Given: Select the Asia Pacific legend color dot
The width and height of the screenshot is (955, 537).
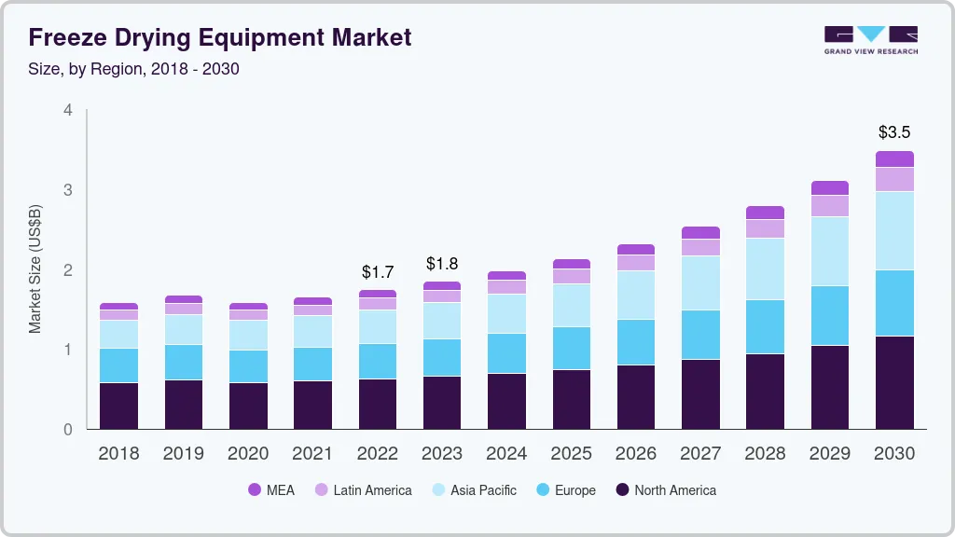Looking at the screenshot, I should pos(439,489).
